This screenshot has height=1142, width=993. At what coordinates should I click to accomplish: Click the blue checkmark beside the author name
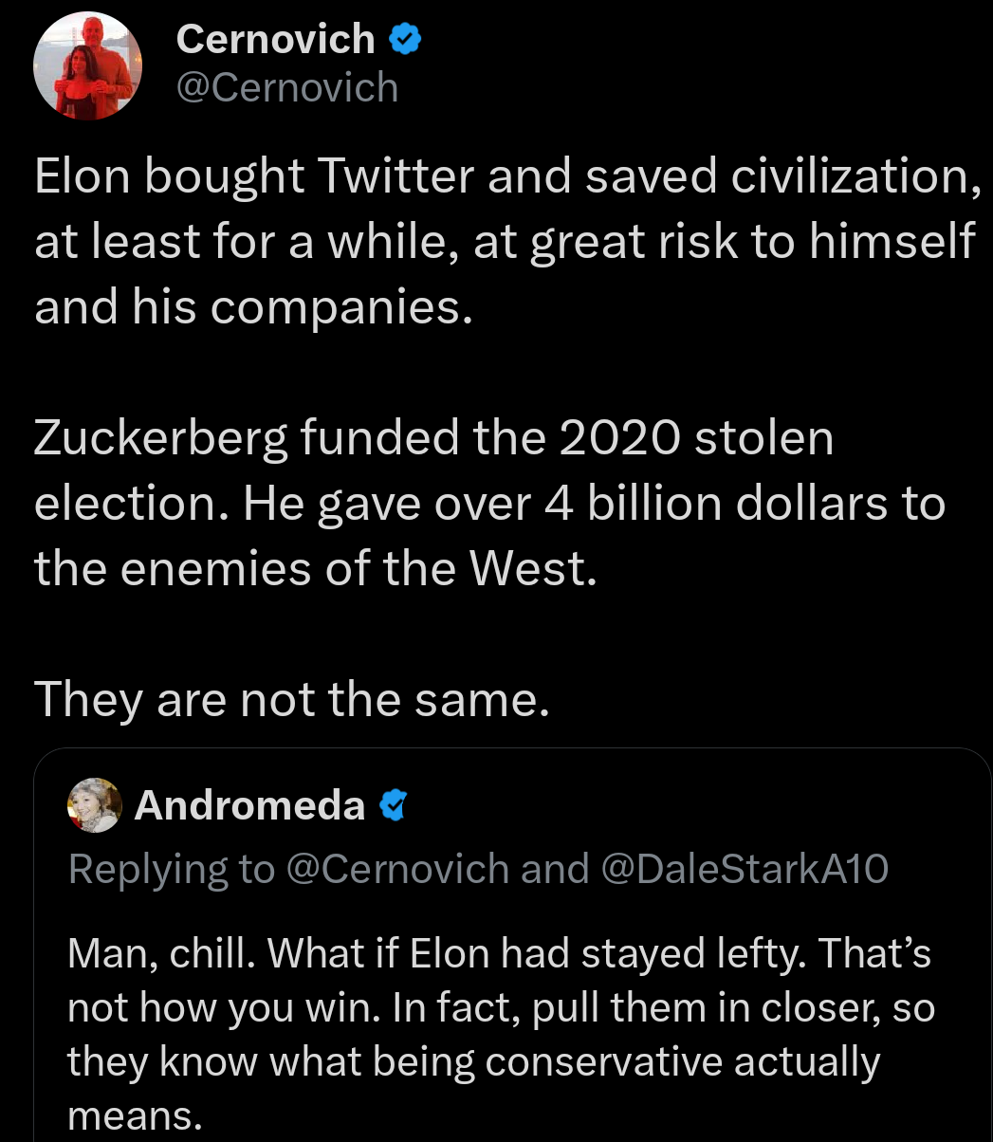[x=407, y=38]
